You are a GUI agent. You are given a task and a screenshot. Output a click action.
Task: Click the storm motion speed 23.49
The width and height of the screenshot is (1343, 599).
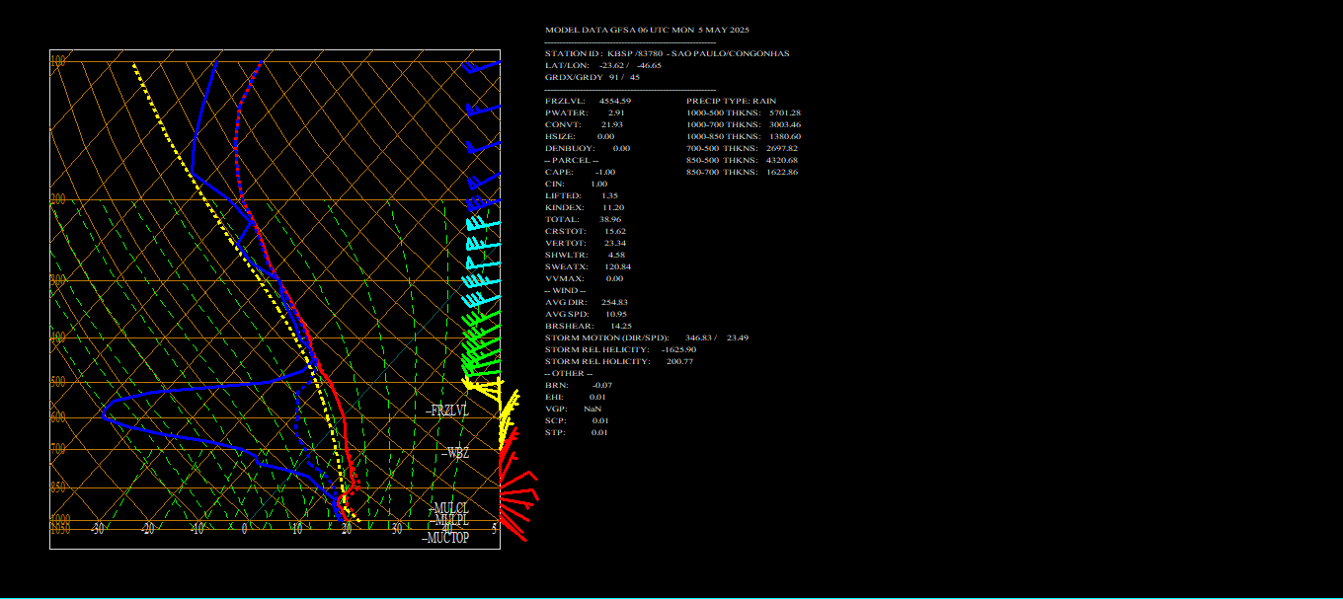(x=738, y=337)
